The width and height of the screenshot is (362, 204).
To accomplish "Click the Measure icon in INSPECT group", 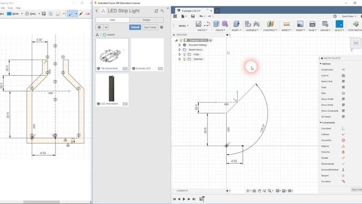I will pos(286,24).
